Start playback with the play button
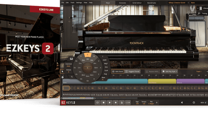 [x=110, y=103]
